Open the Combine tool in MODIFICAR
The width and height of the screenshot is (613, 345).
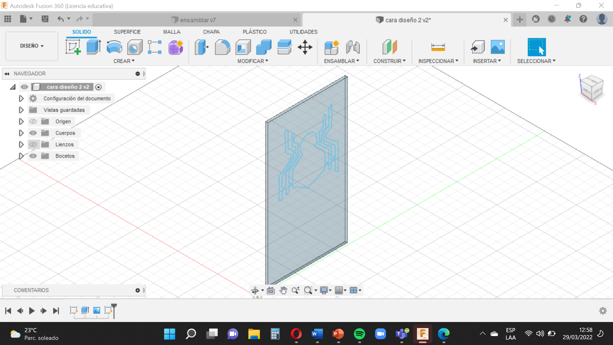click(263, 47)
